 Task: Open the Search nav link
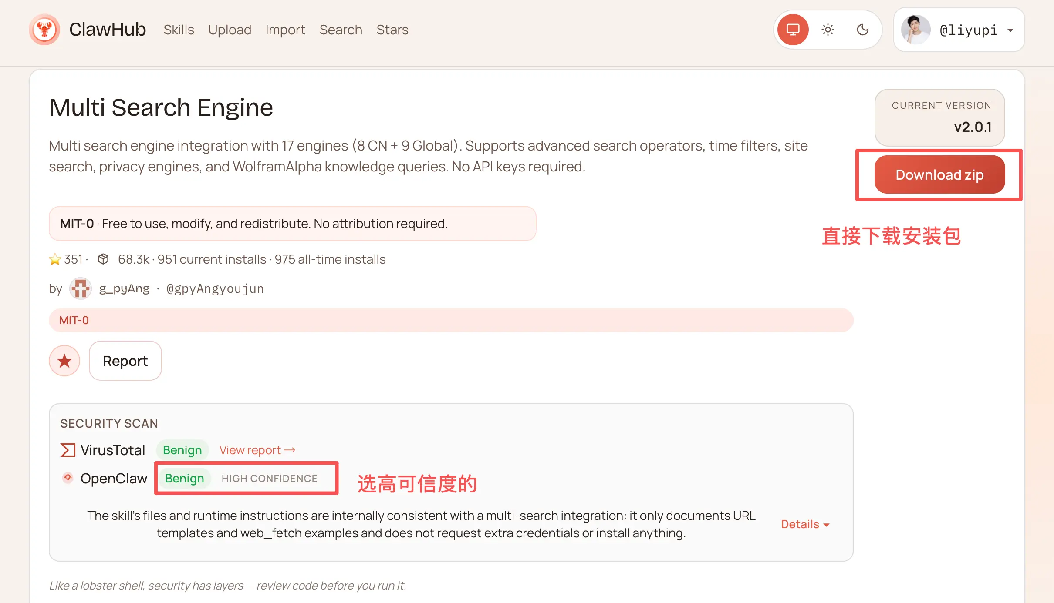[x=341, y=30]
